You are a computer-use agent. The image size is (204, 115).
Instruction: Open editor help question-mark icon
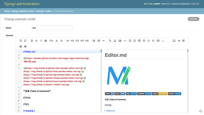pos(21,46)
